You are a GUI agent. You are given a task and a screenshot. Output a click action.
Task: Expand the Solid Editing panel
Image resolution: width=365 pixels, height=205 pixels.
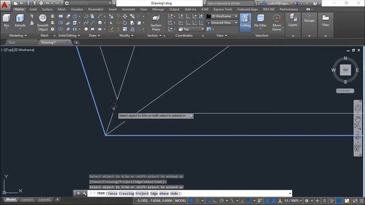pos(69,35)
